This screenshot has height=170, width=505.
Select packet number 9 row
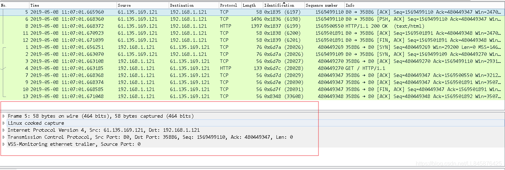pyautogui.click(x=253, y=82)
